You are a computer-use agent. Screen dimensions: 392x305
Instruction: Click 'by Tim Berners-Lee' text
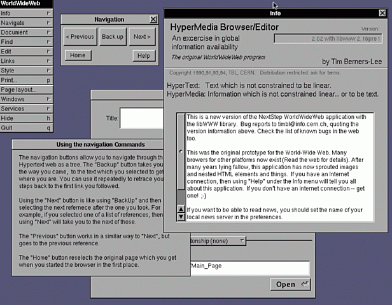[x=352, y=62]
